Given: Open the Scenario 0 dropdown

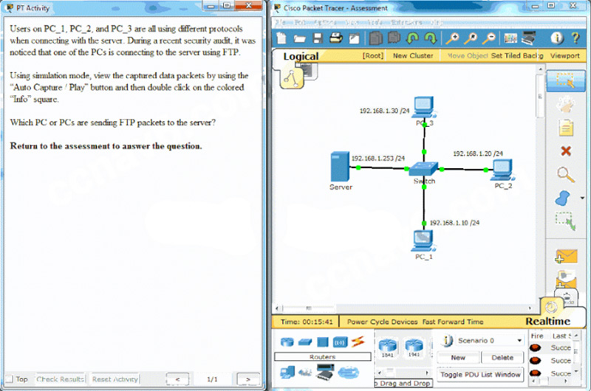Looking at the screenshot, I should pos(491,341).
